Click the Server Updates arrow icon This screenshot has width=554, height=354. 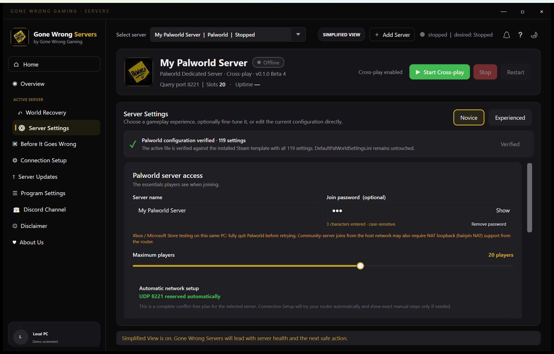click(14, 177)
